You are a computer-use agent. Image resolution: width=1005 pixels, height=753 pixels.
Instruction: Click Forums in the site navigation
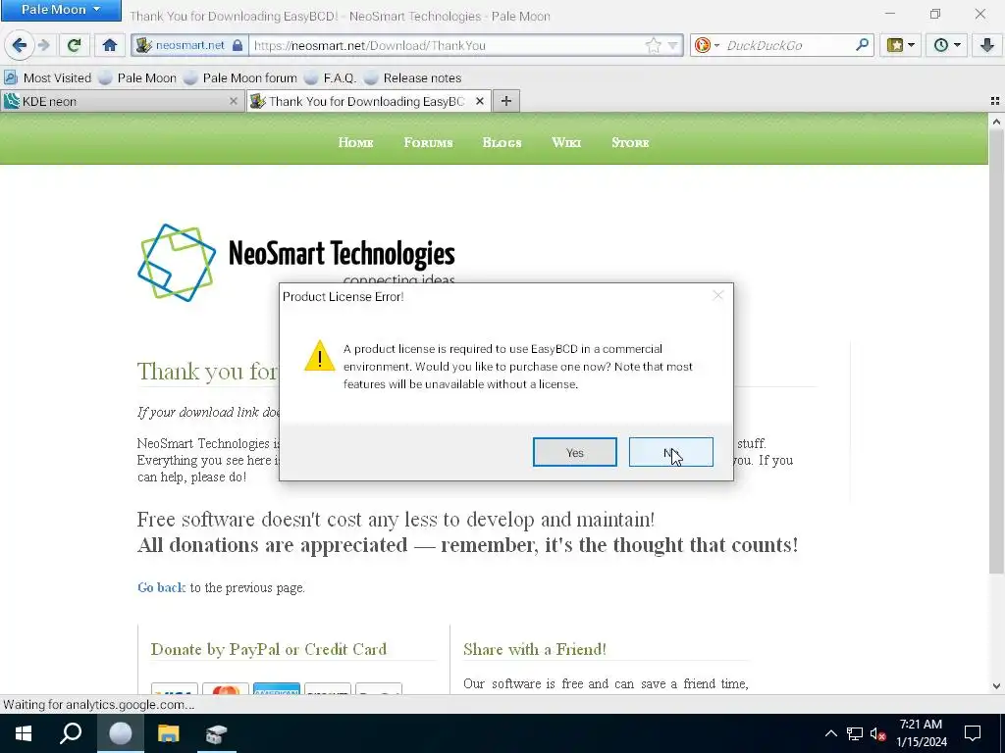(428, 143)
